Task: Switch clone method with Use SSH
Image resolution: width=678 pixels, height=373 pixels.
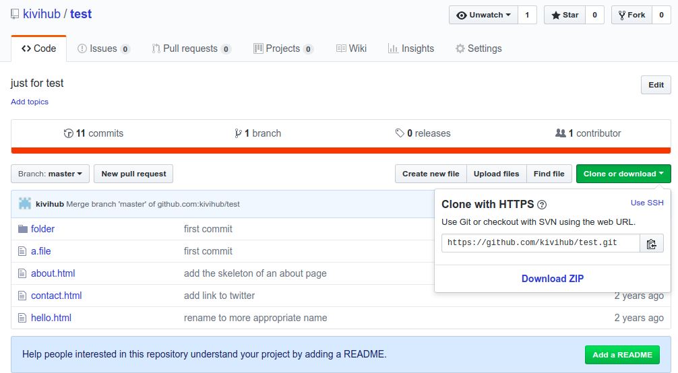Action: pyautogui.click(x=647, y=203)
